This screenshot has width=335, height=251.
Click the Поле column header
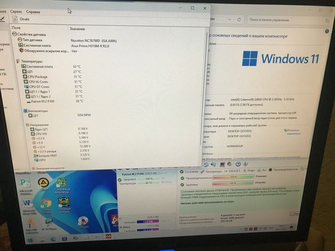tap(16, 28)
